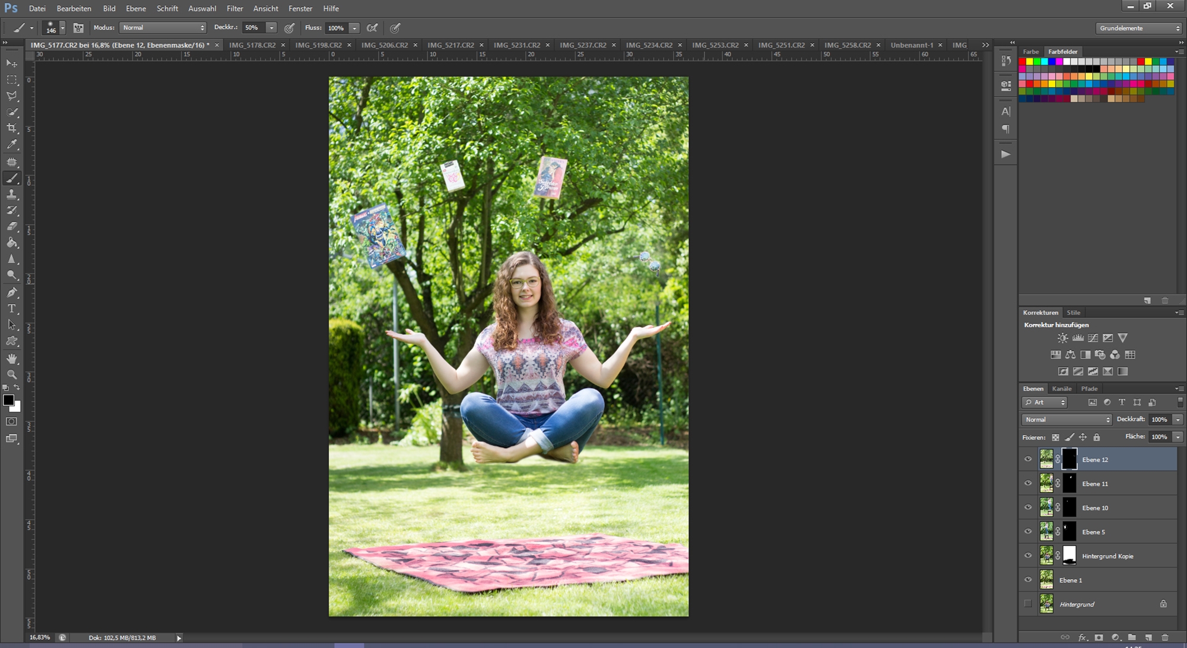
Task: Select the Zoom tool
Action: (12, 374)
